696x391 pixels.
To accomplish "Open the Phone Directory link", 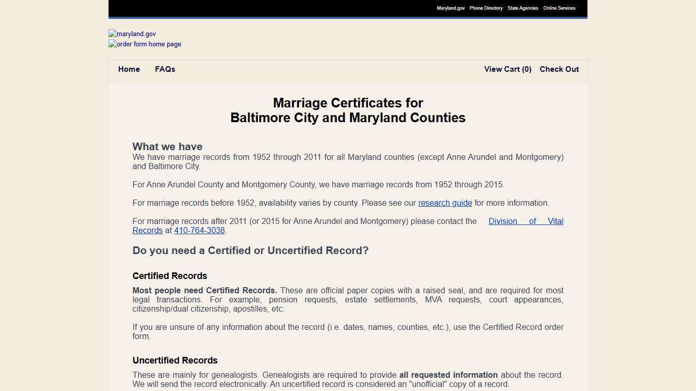I will tap(486, 8).
